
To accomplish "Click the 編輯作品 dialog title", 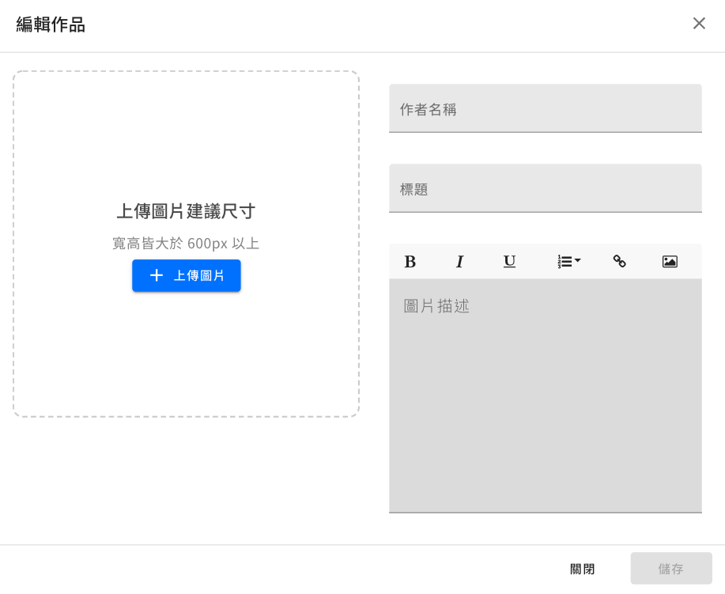I will click(51, 25).
